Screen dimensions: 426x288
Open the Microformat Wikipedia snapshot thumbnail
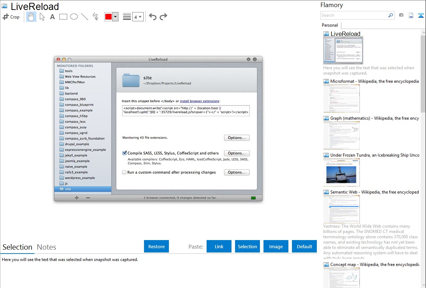pos(341,98)
